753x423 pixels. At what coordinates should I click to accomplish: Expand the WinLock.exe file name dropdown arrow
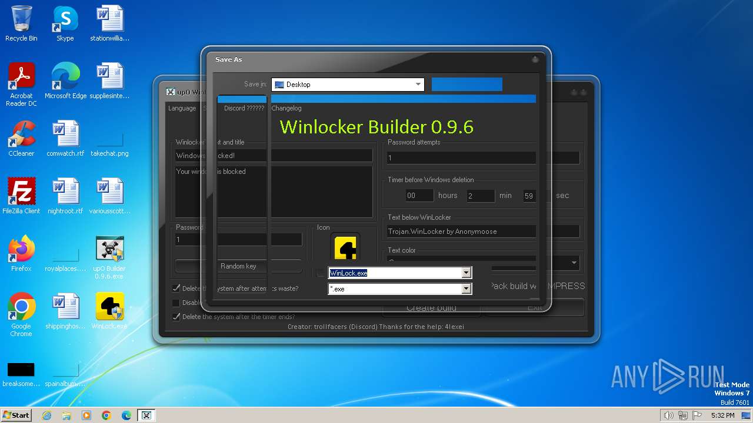click(467, 273)
